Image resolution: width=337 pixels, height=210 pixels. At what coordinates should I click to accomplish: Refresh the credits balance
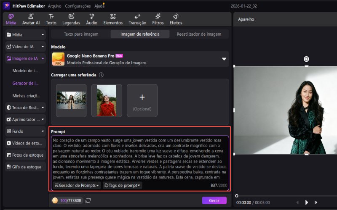tap(88, 200)
